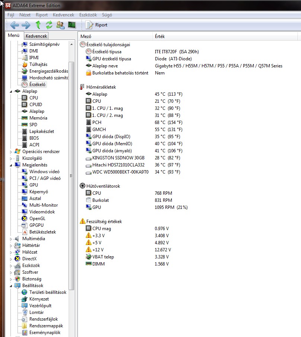Open the Fájl menu

click(11, 15)
